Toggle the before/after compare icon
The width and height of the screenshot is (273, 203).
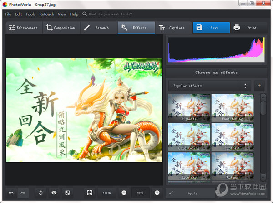tap(67, 193)
